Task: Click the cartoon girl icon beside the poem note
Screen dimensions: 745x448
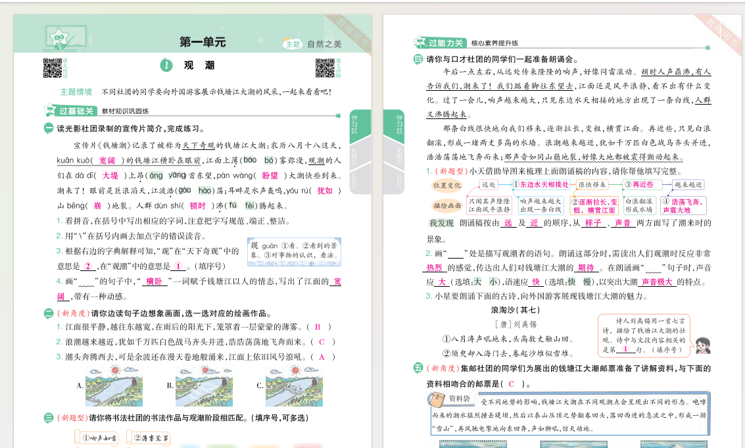Action: [x=703, y=346]
